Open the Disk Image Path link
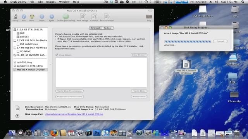This screenshot has height=139, width=248. 74,114
